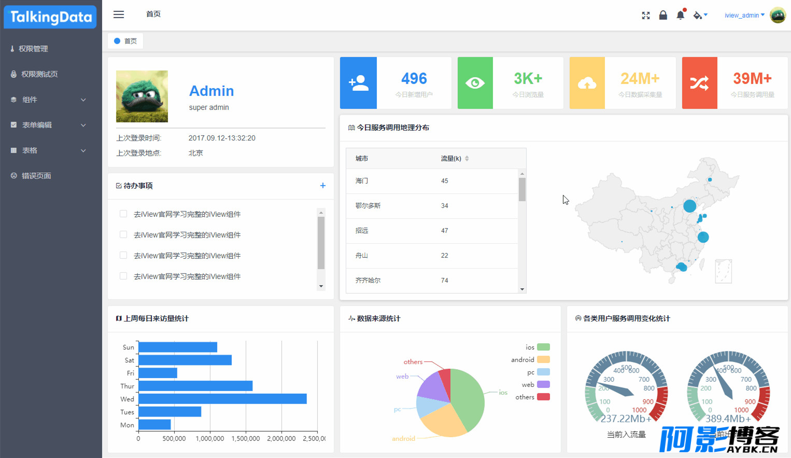Open the notification bell icon
Viewport: 791px width, 458px height.
tap(681, 15)
